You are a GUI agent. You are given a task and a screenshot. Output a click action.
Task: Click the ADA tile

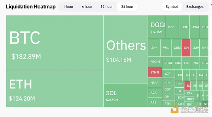[155, 93]
